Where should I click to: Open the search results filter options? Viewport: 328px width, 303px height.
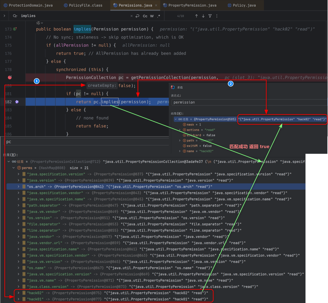click(210, 16)
